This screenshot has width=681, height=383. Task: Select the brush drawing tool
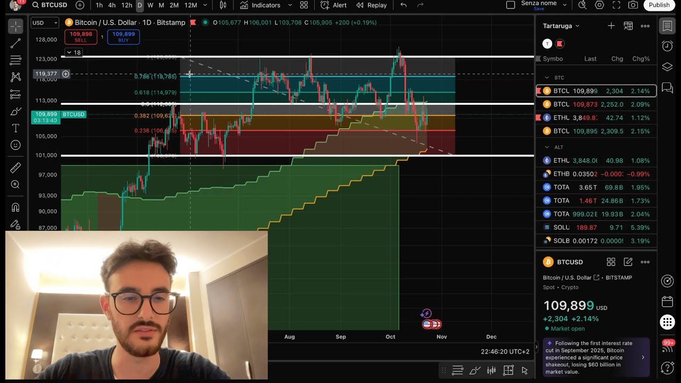[15, 112]
